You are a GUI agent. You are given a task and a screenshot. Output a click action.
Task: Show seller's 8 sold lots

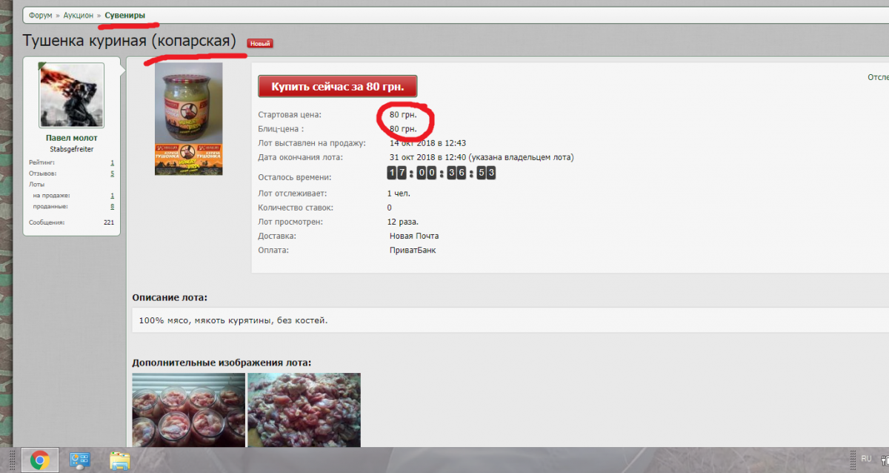(113, 207)
